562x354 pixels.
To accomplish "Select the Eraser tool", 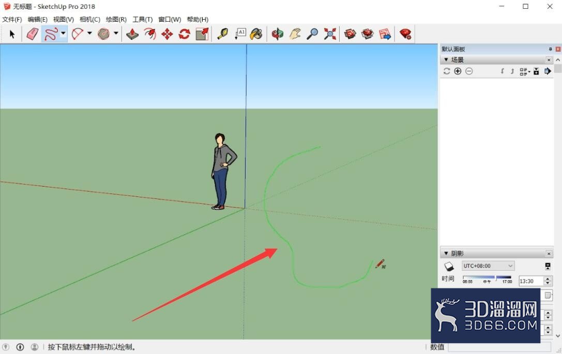I will (x=32, y=35).
